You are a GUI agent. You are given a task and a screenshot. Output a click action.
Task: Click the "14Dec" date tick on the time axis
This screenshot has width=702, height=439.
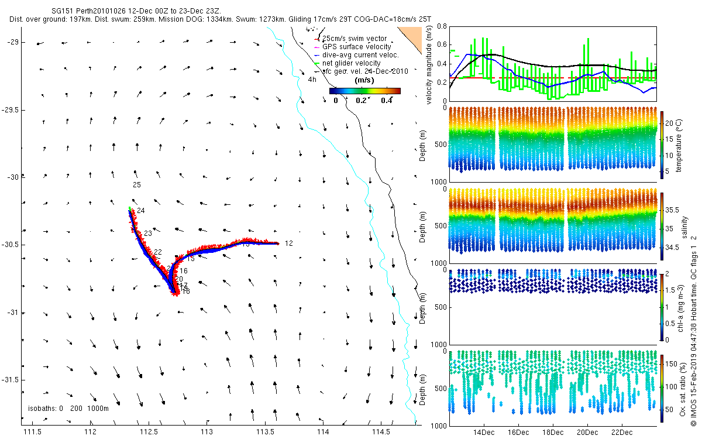click(484, 433)
